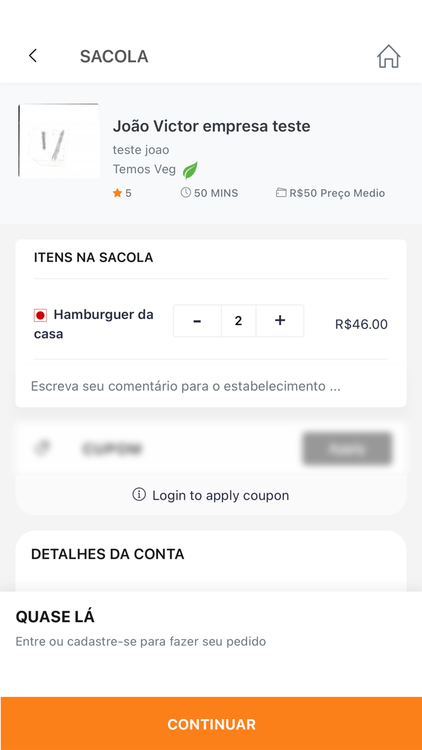Tap the coupon ticket icon in CUPOM section
The width and height of the screenshot is (422, 750).
click(42, 448)
